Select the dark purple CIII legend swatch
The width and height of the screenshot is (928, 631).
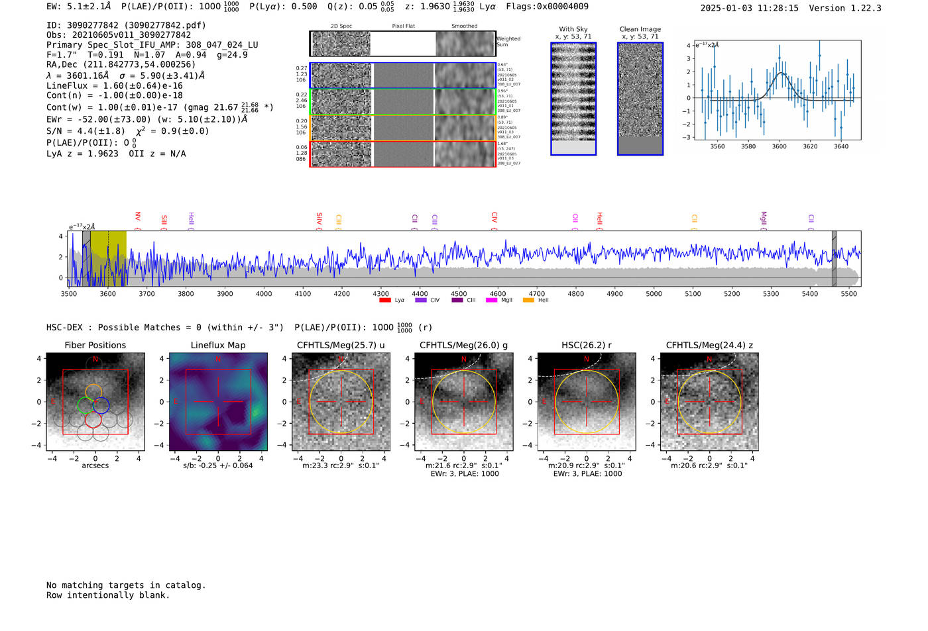457,300
